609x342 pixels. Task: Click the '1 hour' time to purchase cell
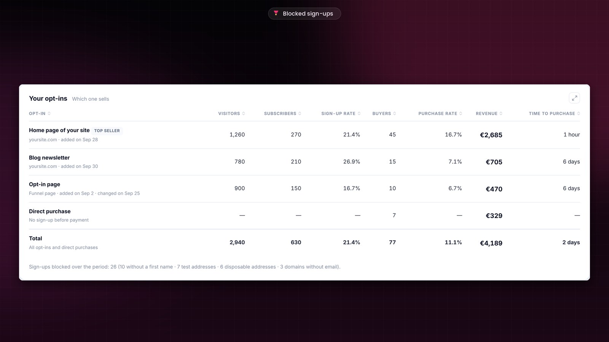click(572, 135)
